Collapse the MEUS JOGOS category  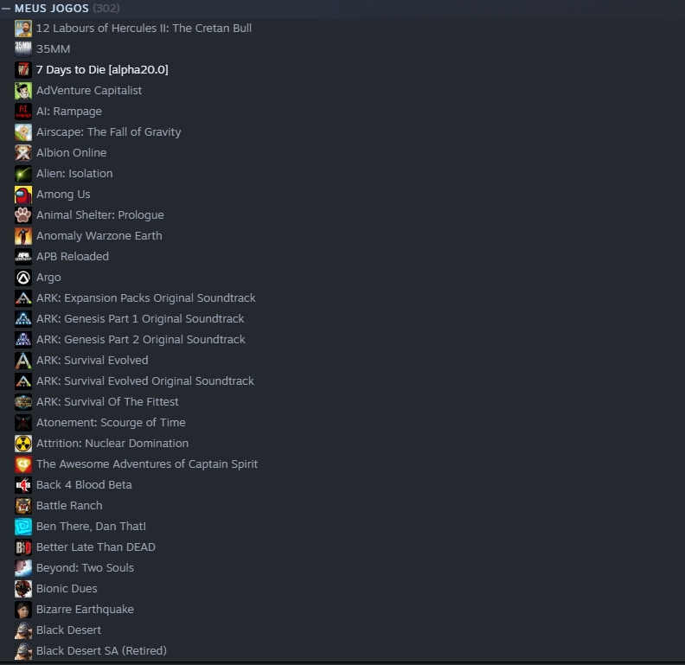pos(6,9)
